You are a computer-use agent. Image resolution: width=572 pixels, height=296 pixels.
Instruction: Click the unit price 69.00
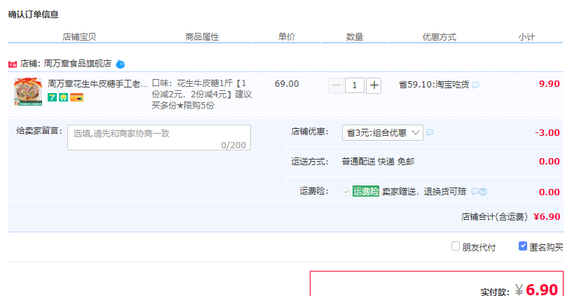point(287,84)
